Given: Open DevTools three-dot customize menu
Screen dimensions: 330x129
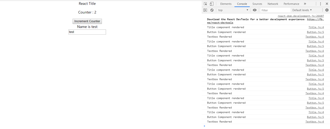Looking at the screenshot, I should coord(321,4).
